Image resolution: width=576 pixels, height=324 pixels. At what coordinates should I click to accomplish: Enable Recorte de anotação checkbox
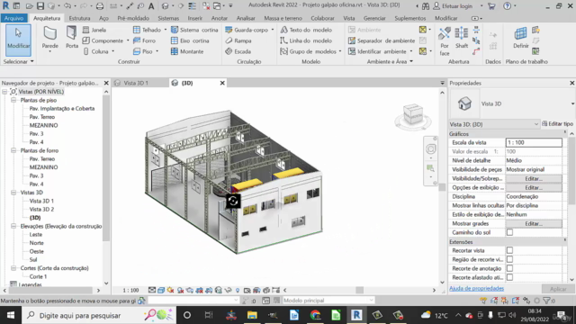[x=509, y=268]
